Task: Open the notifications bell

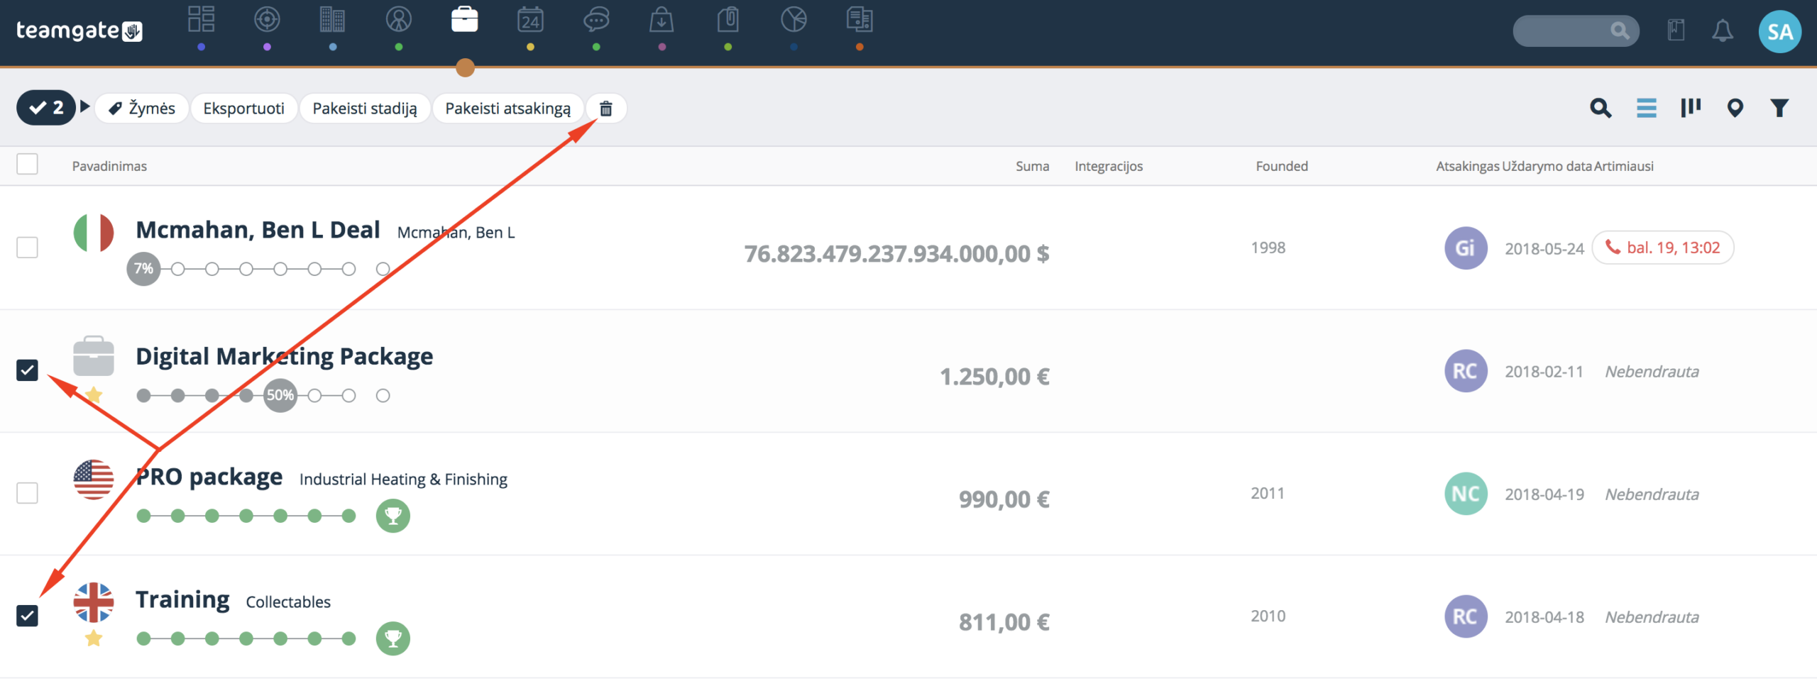Action: click(1723, 31)
